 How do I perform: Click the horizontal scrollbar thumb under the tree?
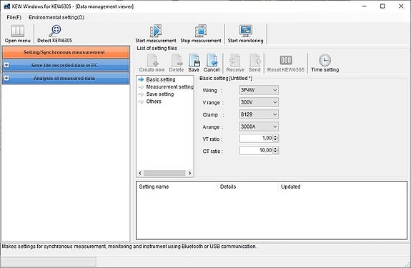tap(164, 173)
